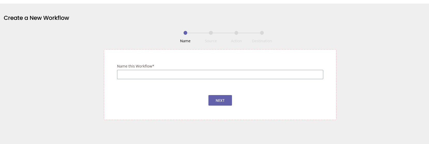
Task: Click the connector line between Action and Destination
Action: [x=249, y=33]
